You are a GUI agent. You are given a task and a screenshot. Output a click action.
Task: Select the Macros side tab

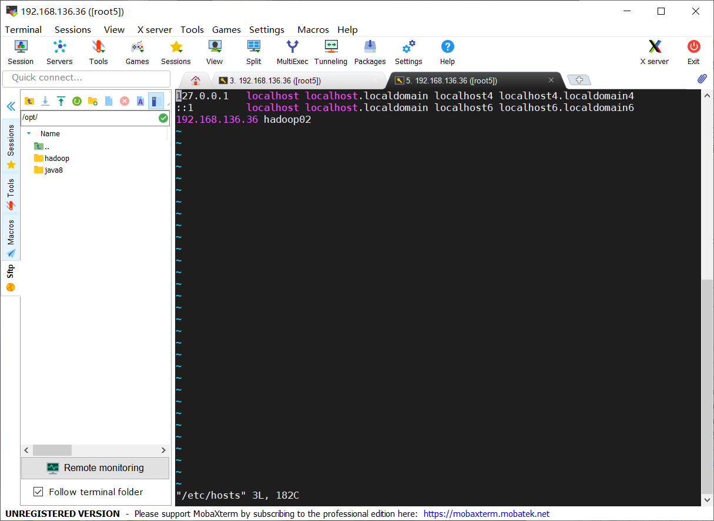(11, 238)
